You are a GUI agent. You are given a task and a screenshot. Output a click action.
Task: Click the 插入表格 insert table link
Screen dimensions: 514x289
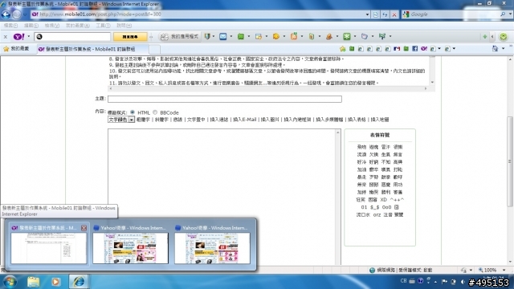coord(357,120)
